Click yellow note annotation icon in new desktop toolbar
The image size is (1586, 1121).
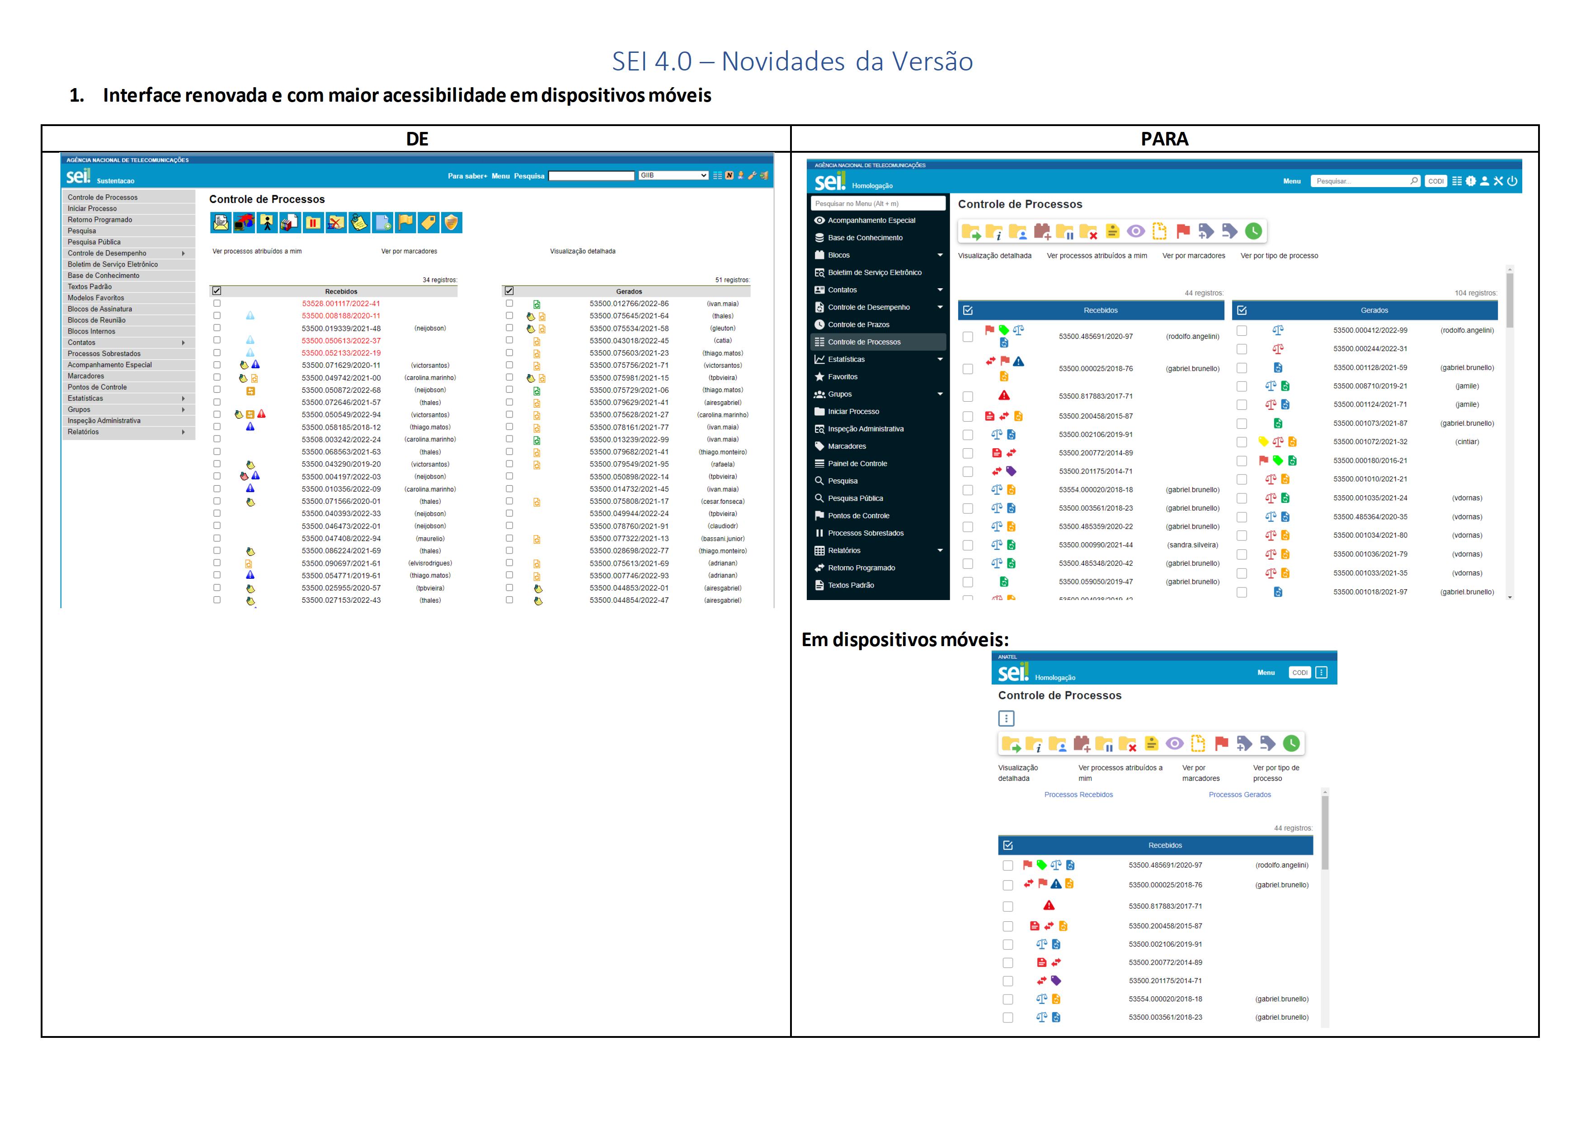point(1112,231)
